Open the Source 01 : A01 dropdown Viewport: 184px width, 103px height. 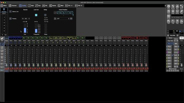coord(26,19)
